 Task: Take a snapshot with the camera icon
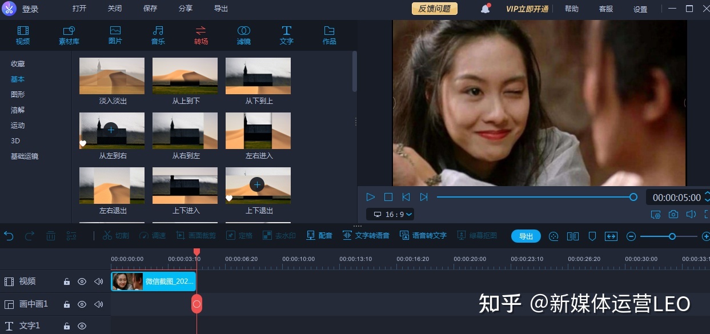(673, 214)
